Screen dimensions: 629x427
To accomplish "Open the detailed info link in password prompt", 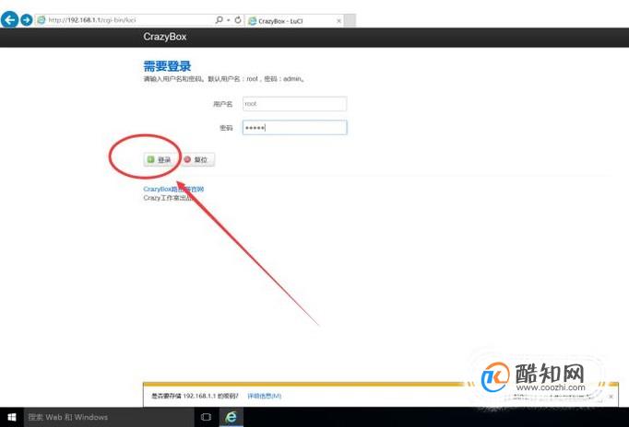I will pos(265,396).
